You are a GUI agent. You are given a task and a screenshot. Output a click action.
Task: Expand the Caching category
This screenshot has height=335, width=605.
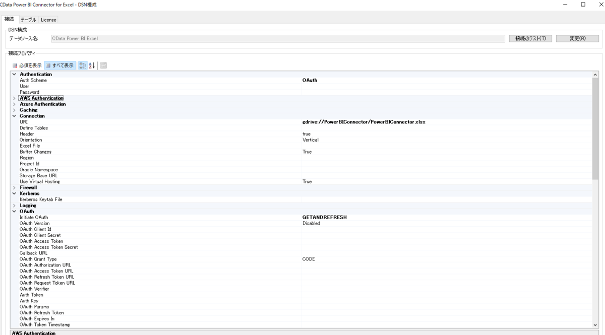[14, 110]
